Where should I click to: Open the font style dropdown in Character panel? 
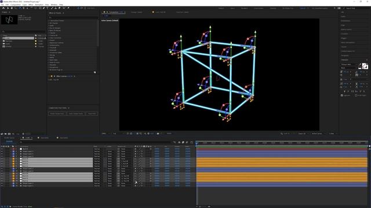coord(349,68)
